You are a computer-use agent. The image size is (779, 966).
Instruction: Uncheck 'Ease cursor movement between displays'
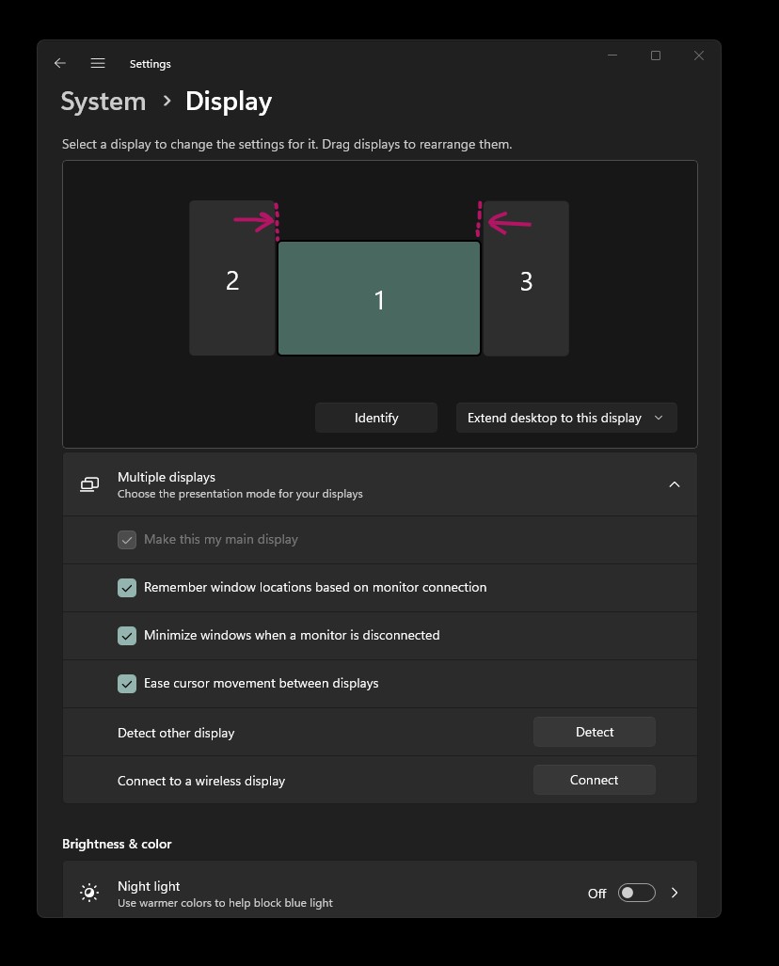(x=127, y=684)
